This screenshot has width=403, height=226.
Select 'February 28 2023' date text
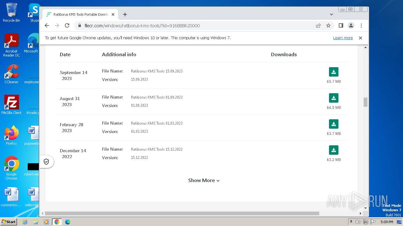[x=71, y=127]
